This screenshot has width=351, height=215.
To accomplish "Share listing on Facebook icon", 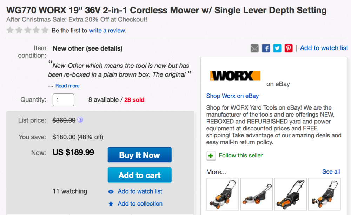I will point(266,48).
